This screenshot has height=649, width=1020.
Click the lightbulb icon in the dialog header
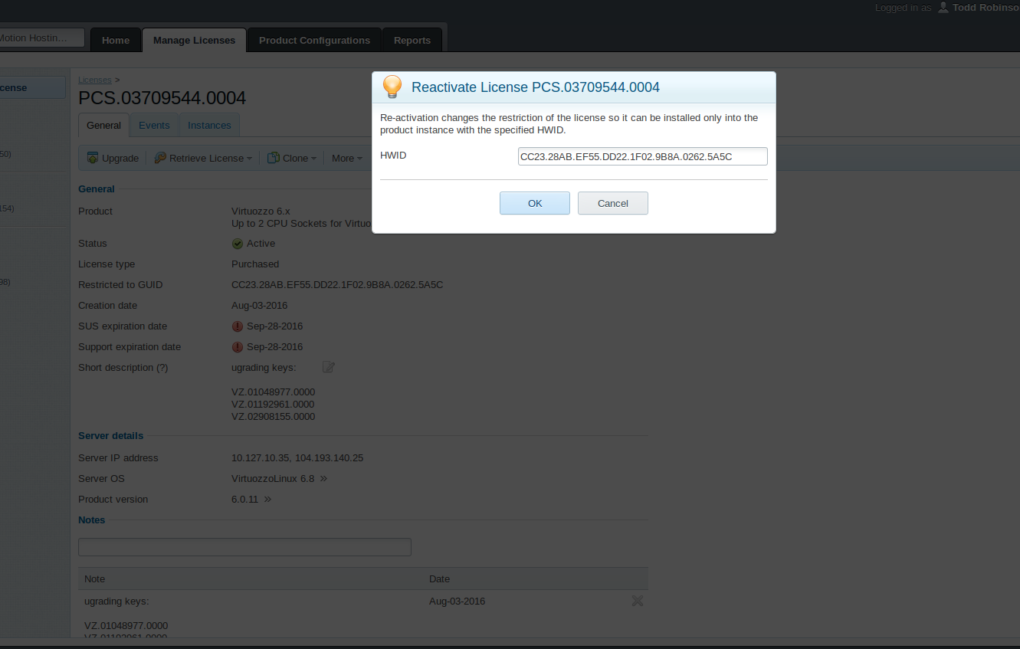392,87
